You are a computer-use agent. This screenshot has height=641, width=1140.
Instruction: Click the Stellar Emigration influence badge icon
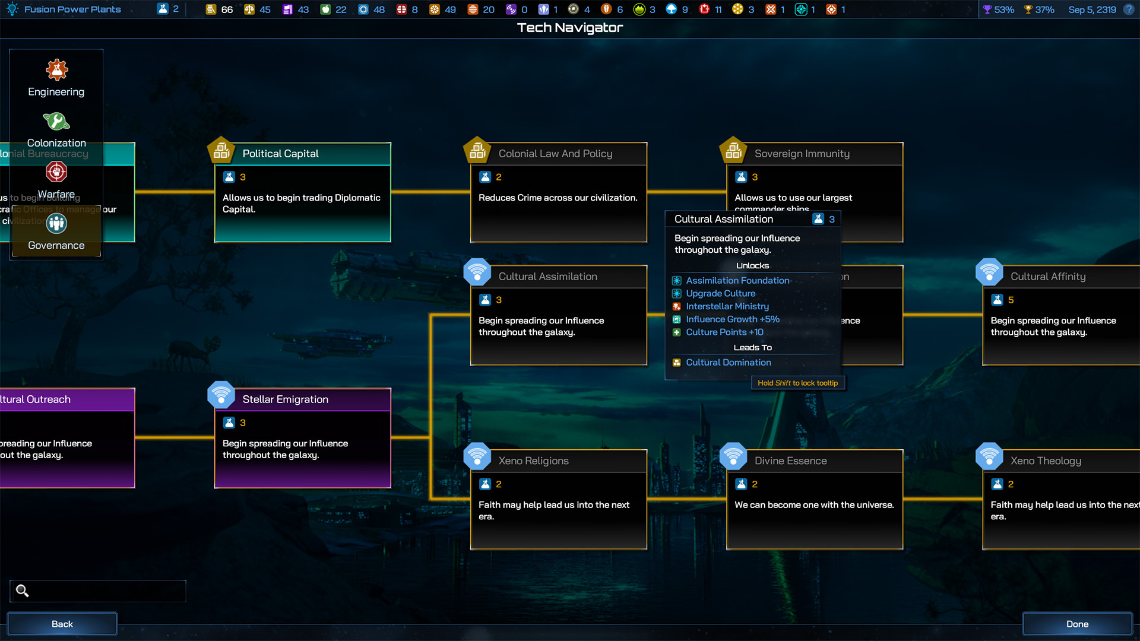221,395
